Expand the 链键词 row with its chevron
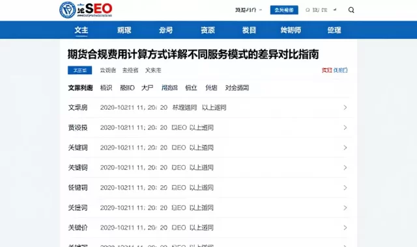Screen dimensions: 417x247 345,188
